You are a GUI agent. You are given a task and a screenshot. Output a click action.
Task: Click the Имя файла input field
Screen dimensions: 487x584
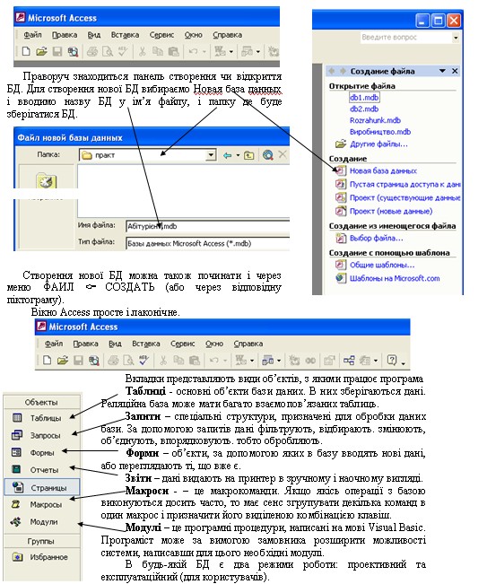pyautogui.click(x=207, y=226)
